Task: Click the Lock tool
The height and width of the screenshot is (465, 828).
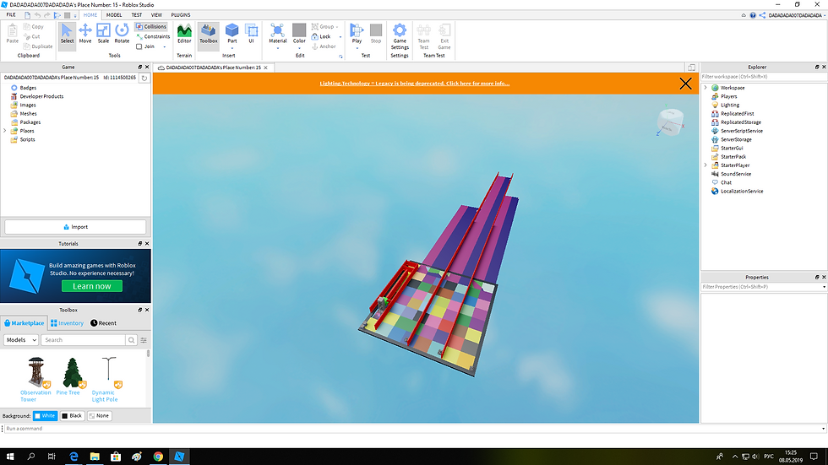Action: [x=321, y=36]
